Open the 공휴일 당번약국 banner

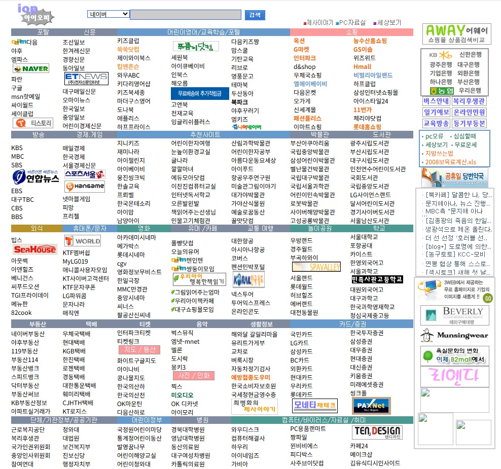pyautogui.click(x=454, y=178)
